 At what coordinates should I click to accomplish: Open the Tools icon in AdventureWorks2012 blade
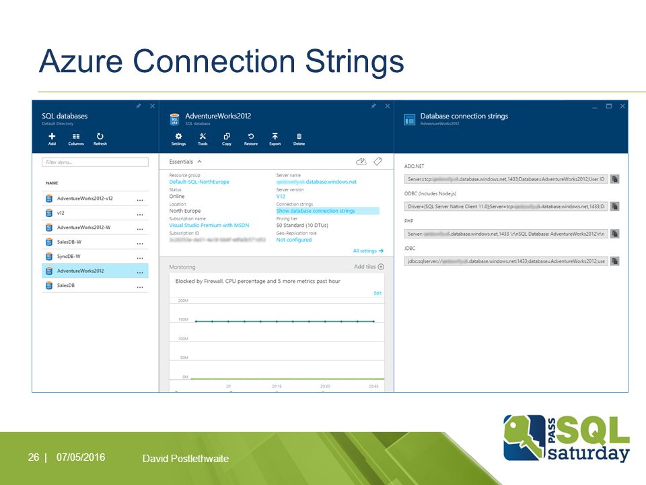pos(203,139)
